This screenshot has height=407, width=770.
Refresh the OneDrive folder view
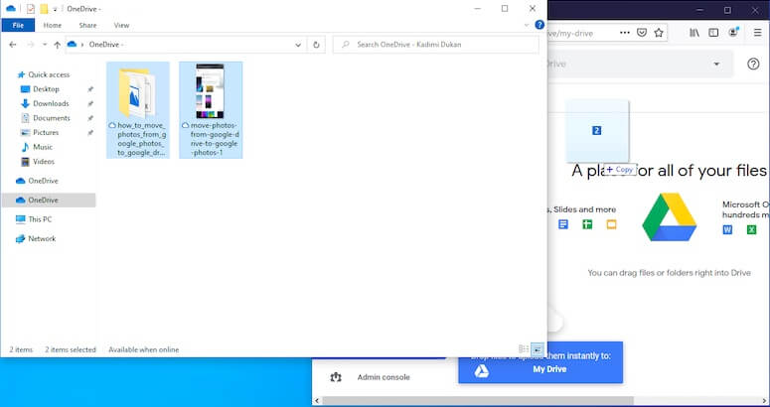(316, 45)
